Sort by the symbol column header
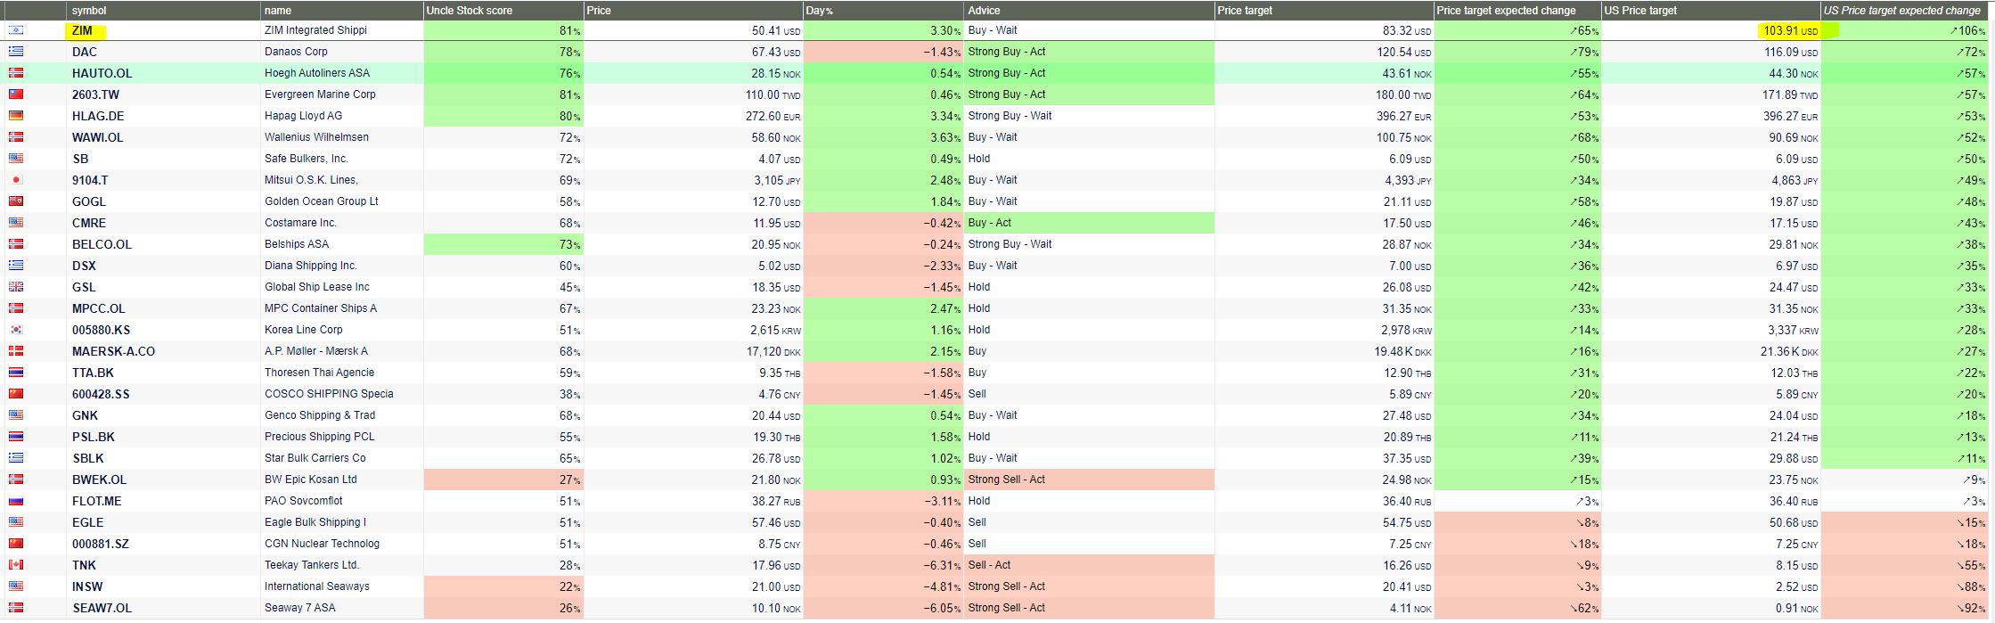The height and width of the screenshot is (623, 1995). 164,11
